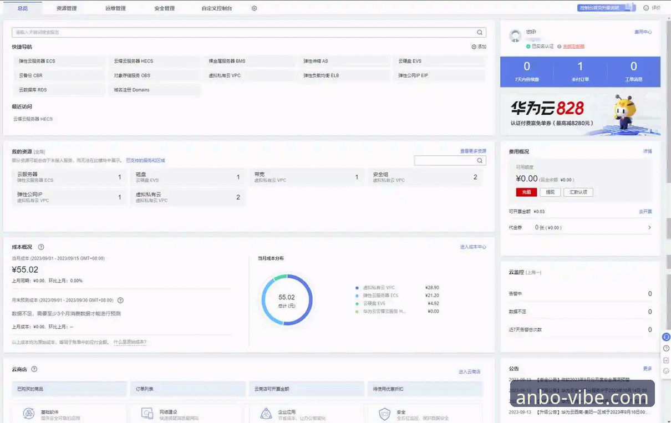Open 云数据库 RDS shortcut

(x=58, y=90)
